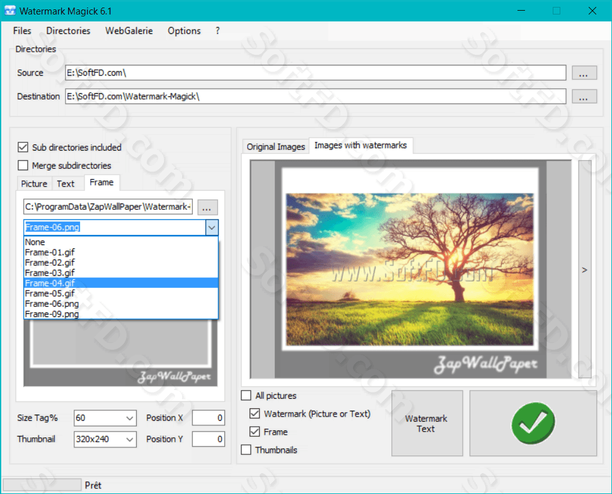Switch to the Text tab
The width and height of the screenshot is (612, 494).
[66, 184]
